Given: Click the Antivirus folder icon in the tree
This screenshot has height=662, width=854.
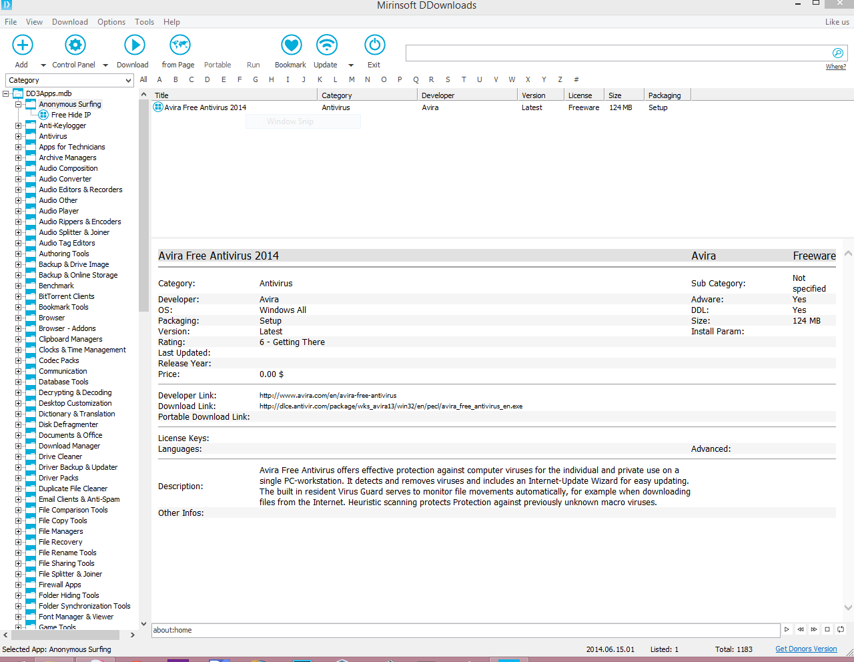Looking at the screenshot, I should pyautogui.click(x=31, y=136).
